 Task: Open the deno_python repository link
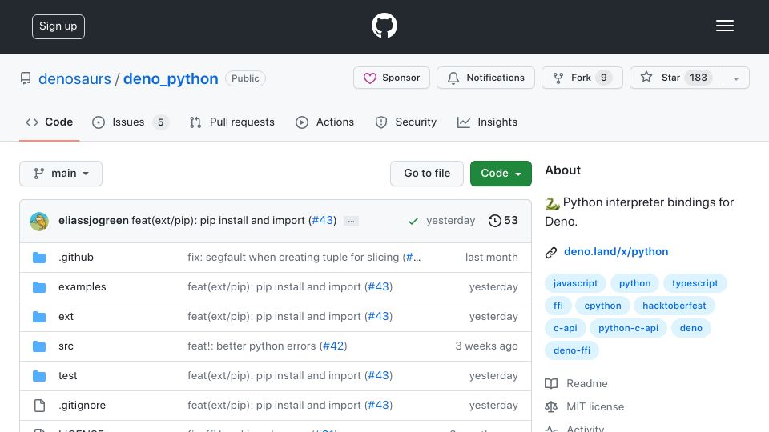(171, 79)
